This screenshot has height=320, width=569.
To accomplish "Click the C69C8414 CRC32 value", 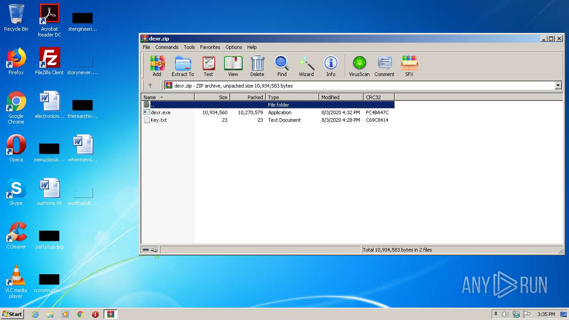I will pyautogui.click(x=377, y=120).
